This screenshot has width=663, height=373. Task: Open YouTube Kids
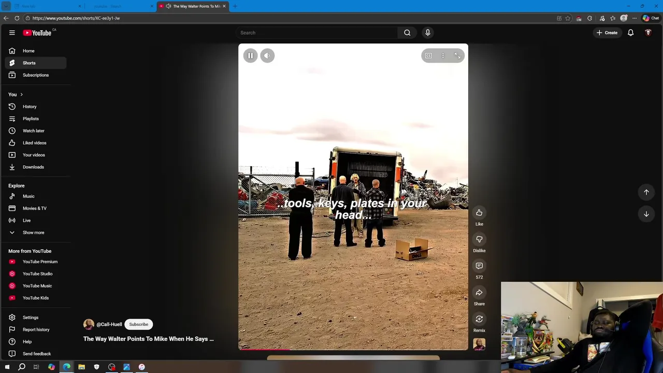[36, 298]
